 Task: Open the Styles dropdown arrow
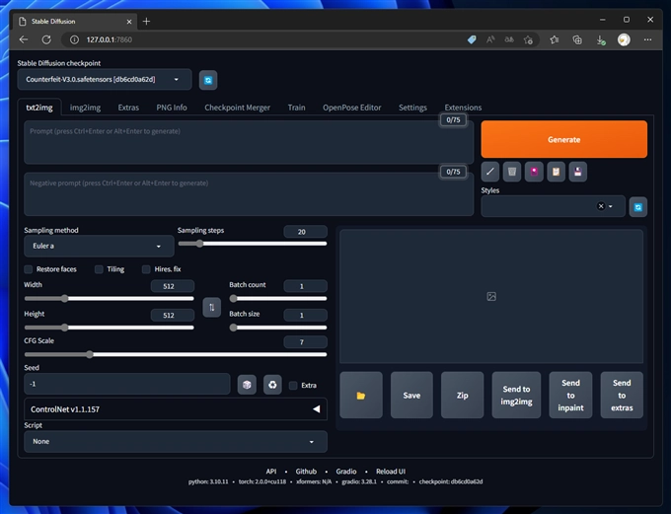click(611, 206)
